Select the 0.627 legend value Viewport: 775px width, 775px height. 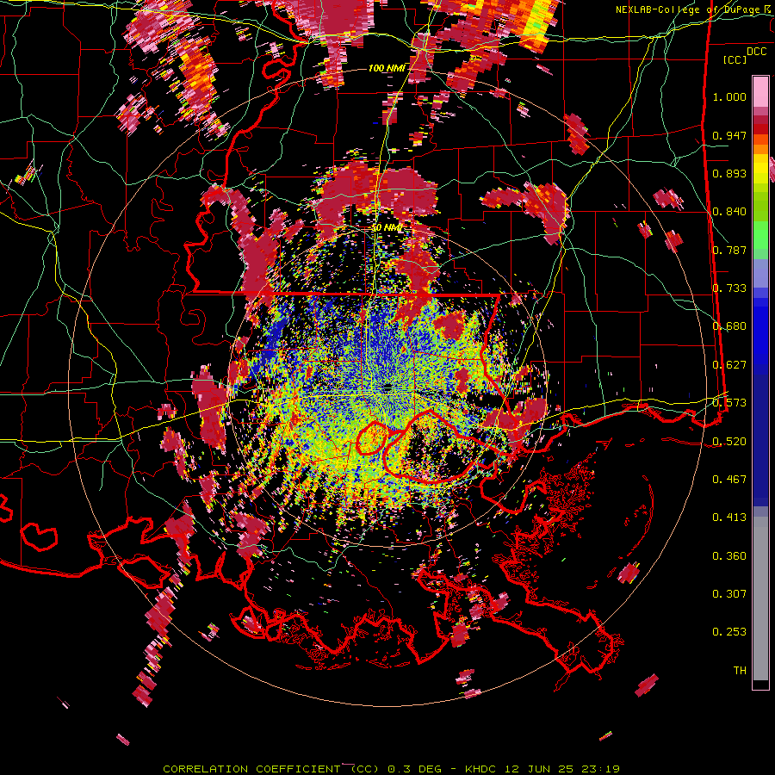(x=729, y=365)
